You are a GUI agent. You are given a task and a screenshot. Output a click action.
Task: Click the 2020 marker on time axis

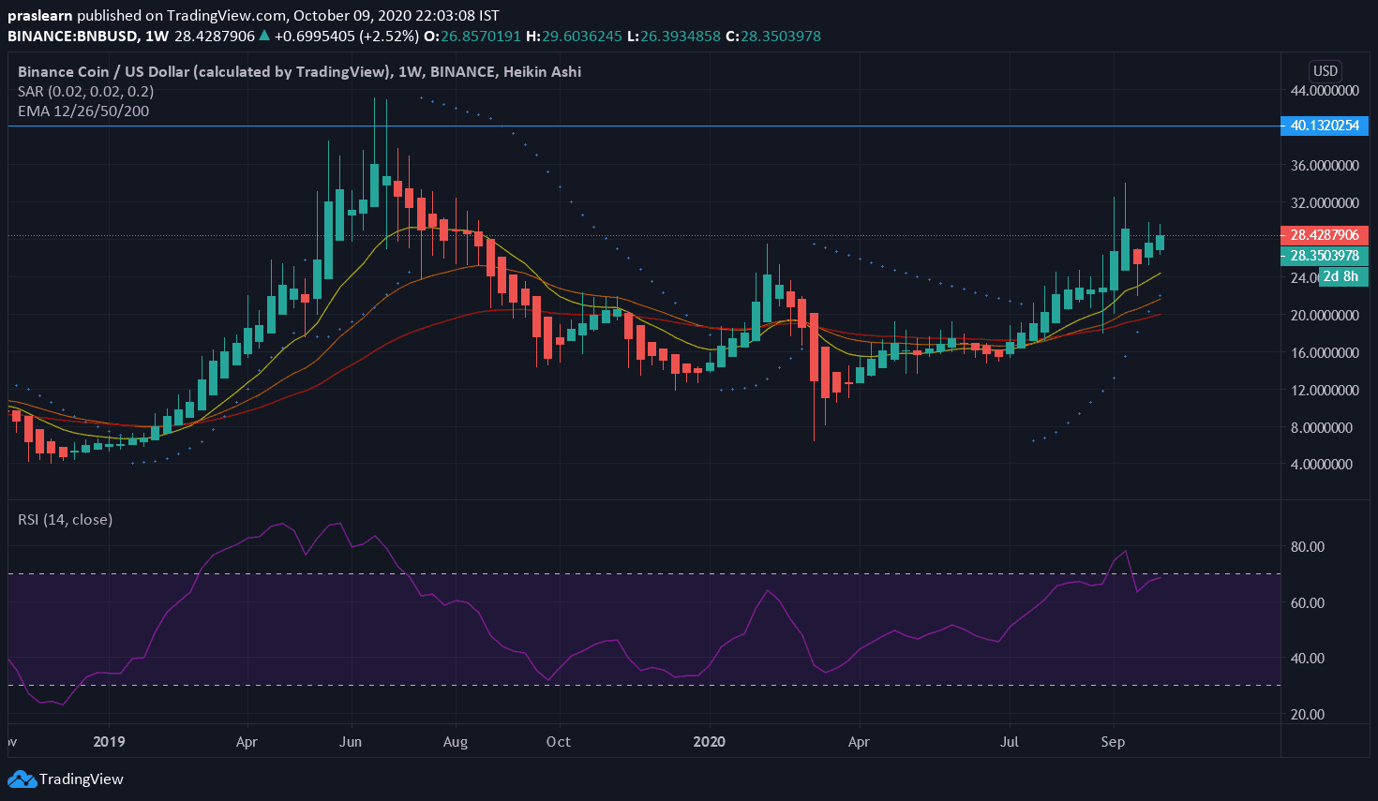(709, 741)
